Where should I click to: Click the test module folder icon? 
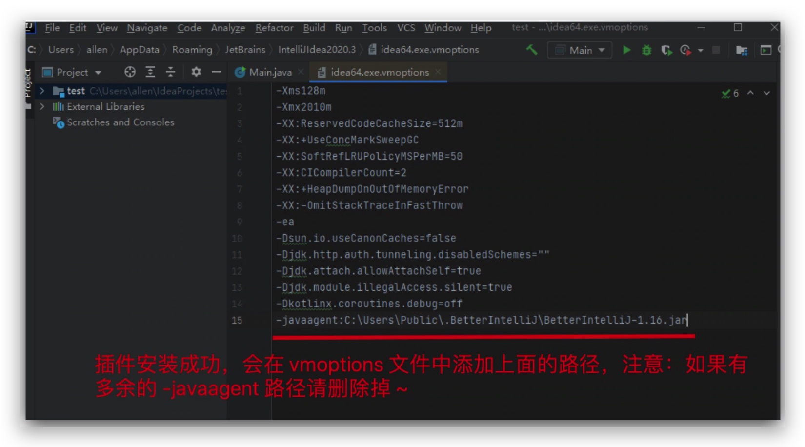pyautogui.click(x=59, y=91)
